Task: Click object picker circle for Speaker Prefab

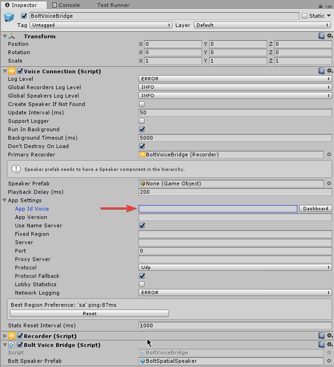Action: point(329,183)
